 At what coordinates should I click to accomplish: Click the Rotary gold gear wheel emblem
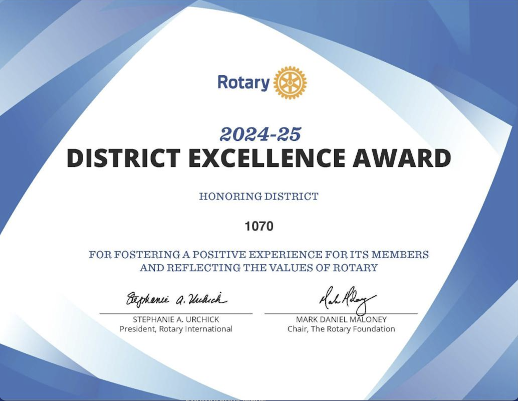pos(290,82)
